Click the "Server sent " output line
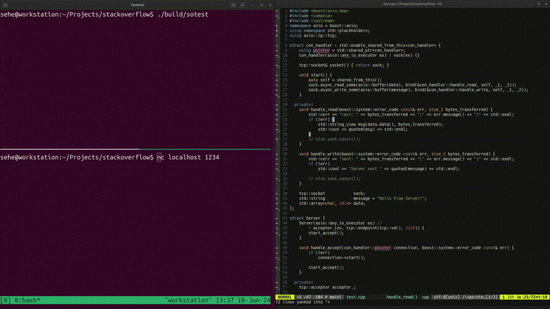The image size is (550, 309). 389,169
